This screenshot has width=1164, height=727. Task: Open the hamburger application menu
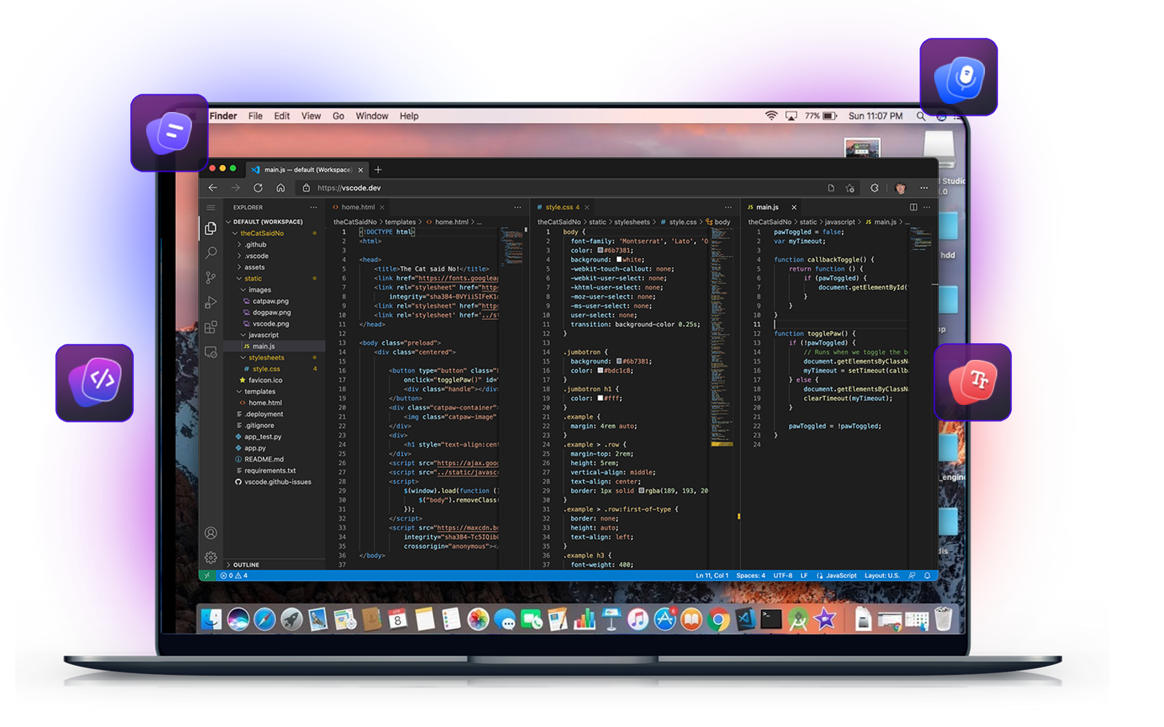[211, 207]
